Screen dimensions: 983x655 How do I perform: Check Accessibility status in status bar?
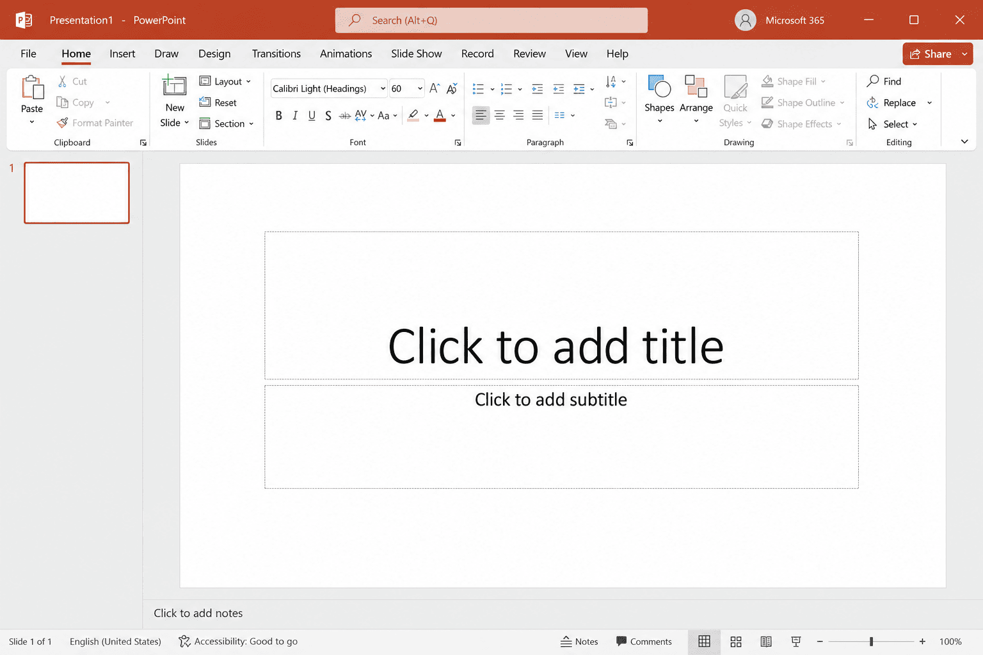(238, 642)
